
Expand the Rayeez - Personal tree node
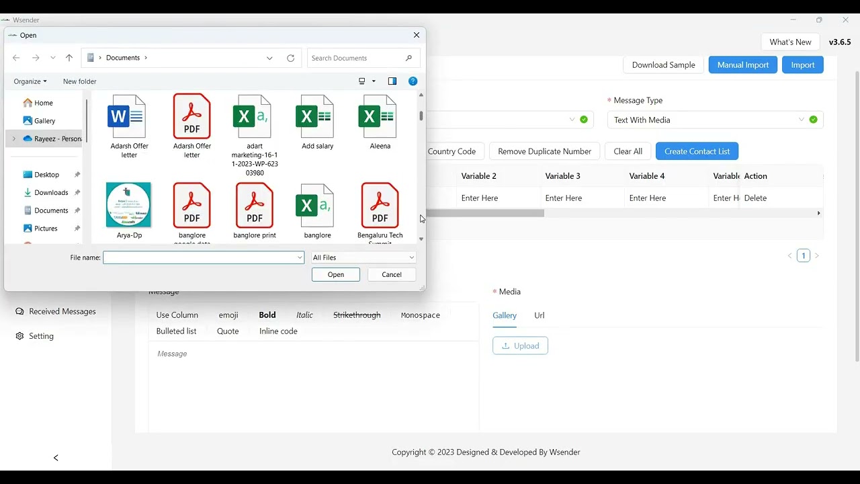[x=14, y=138]
